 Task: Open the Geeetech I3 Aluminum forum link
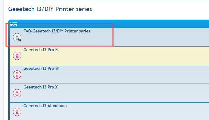45,106
